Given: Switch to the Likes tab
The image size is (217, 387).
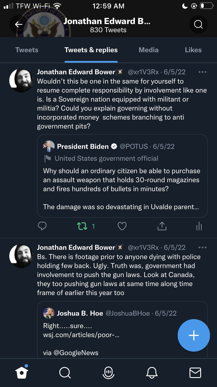Looking at the screenshot, I should click(193, 50).
